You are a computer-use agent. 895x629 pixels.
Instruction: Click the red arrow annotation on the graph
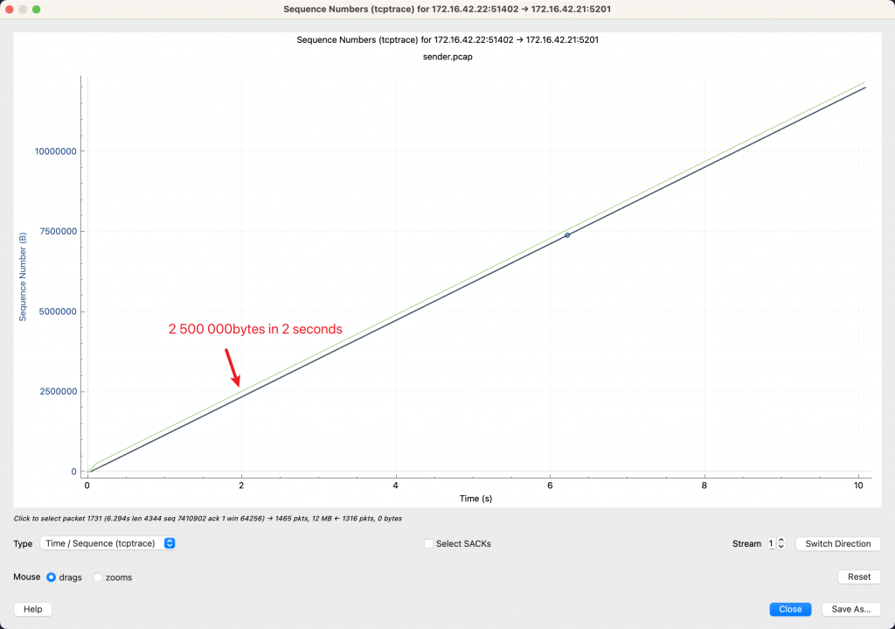point(232,367)
